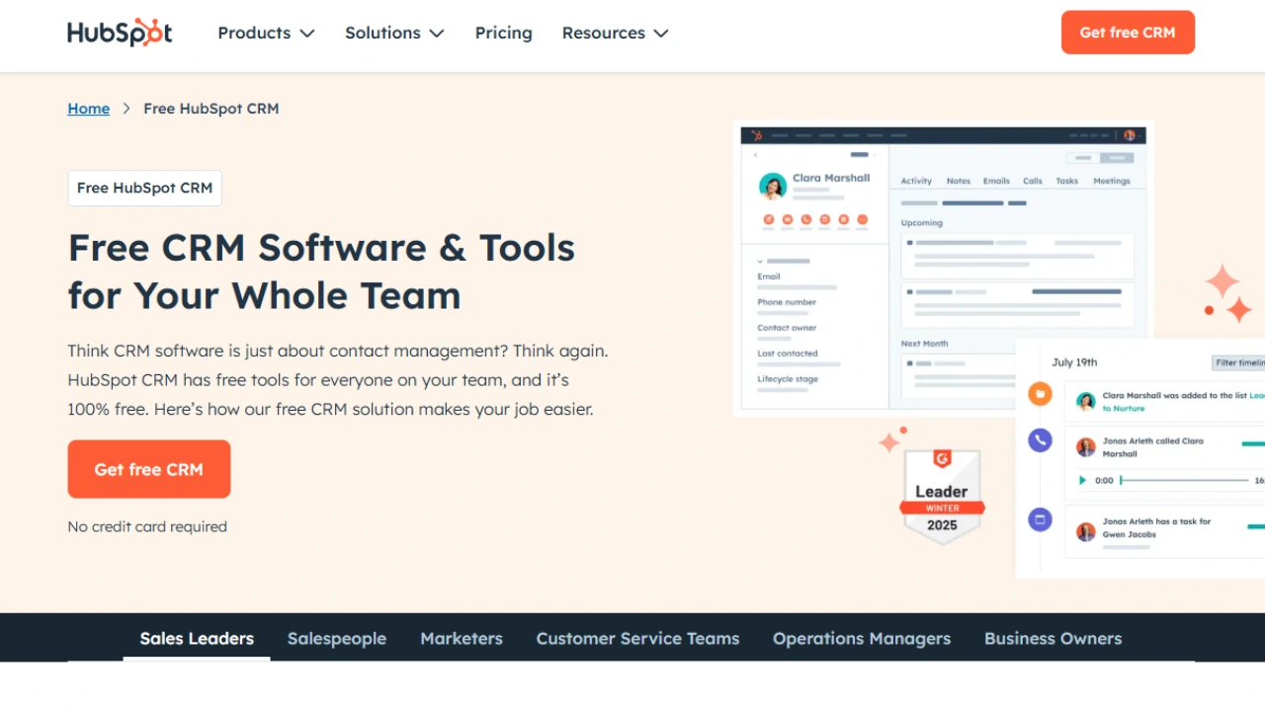
Task: Expand the Solutions menu
Action: tap(394, 33)
